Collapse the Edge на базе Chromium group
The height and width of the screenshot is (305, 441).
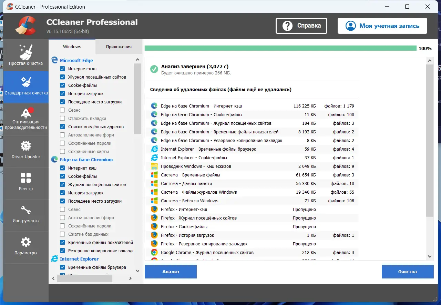click(x=86, y=160)
